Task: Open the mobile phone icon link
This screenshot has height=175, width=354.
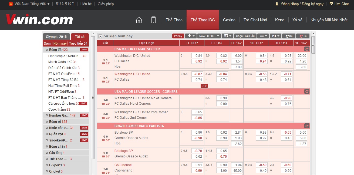Action: (x=153, y=20)
